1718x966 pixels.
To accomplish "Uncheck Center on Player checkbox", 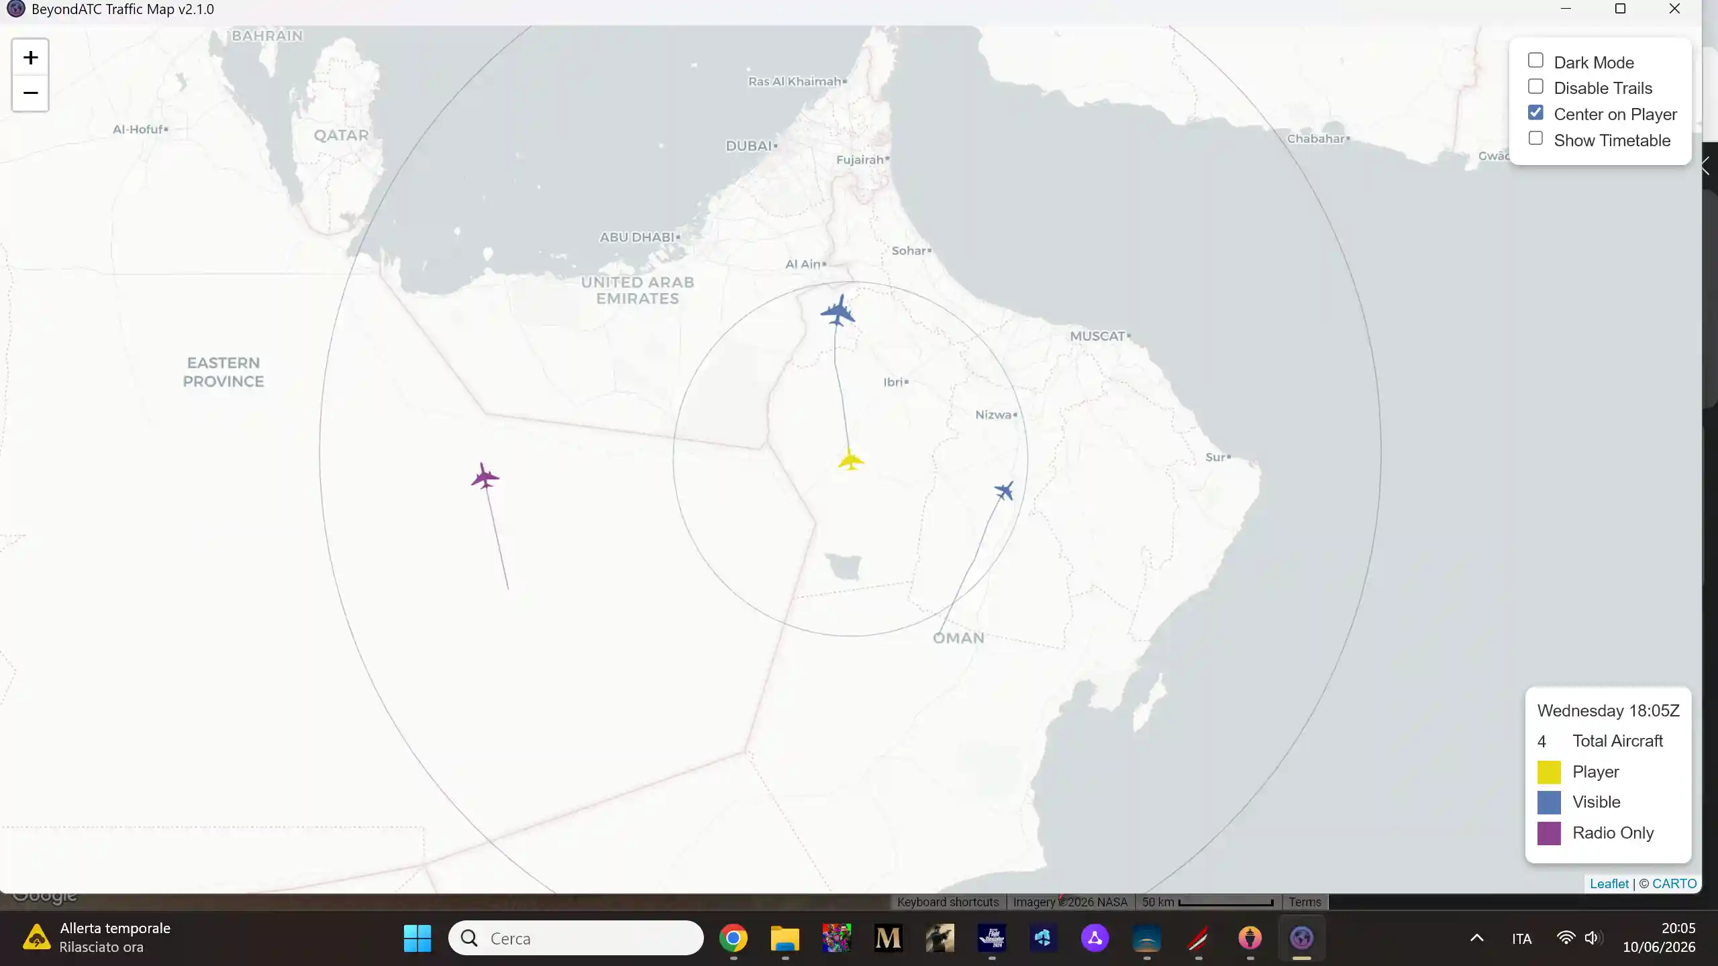I will pos(1535,113).
